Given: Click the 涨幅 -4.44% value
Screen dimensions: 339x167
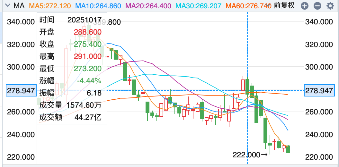Looking at the screenshot, I should 89,81.
